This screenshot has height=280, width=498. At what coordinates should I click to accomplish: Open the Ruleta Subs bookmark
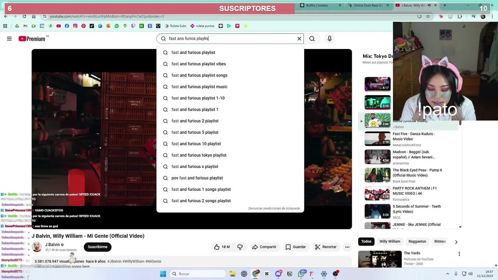[175, 26]
